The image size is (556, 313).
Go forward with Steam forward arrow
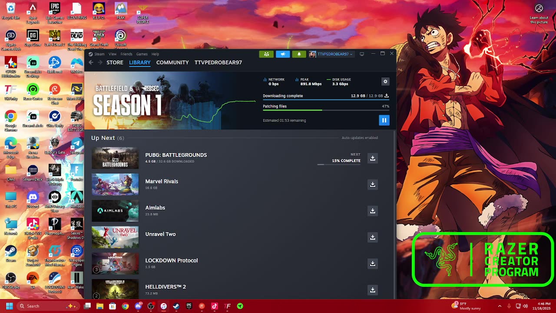[x=100, y=63]
